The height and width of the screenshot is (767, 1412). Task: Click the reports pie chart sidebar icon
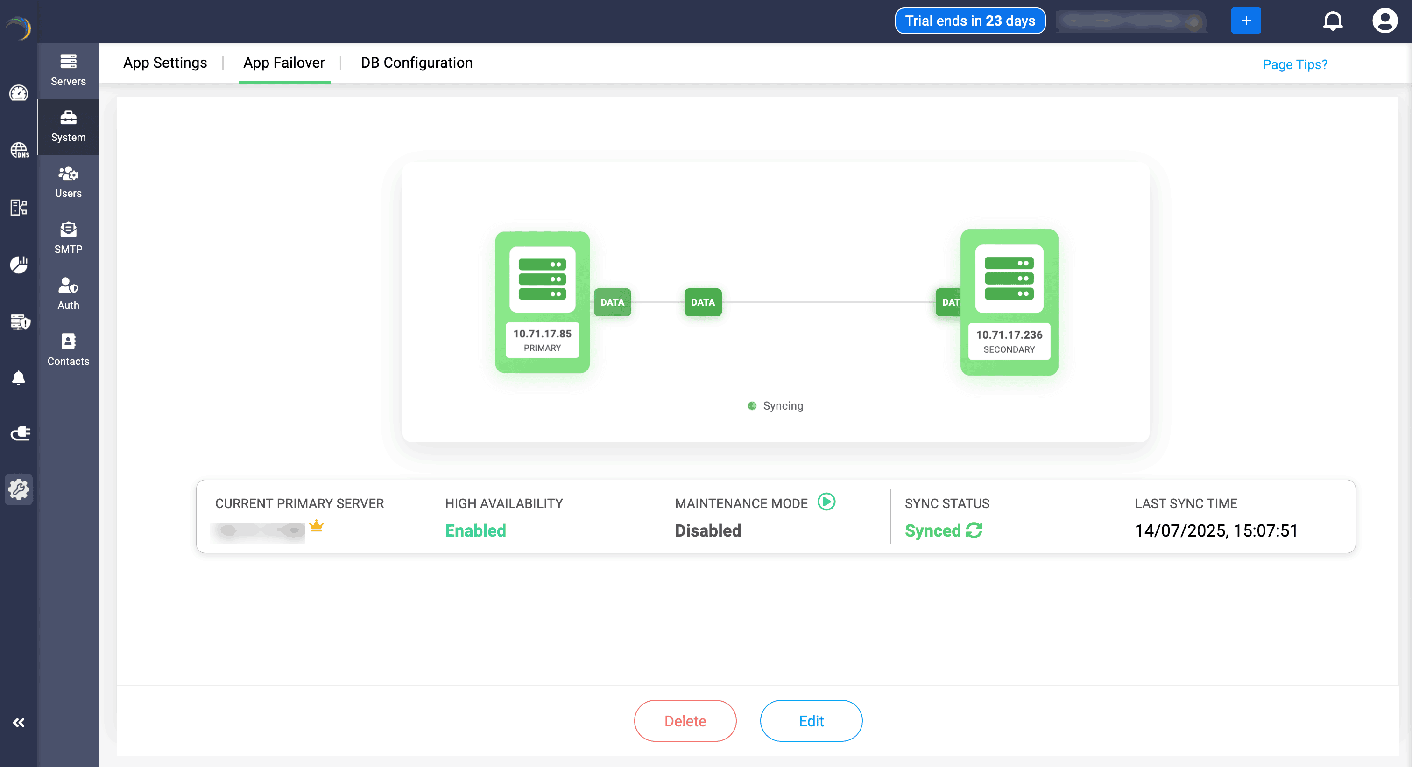click(19, 264)
